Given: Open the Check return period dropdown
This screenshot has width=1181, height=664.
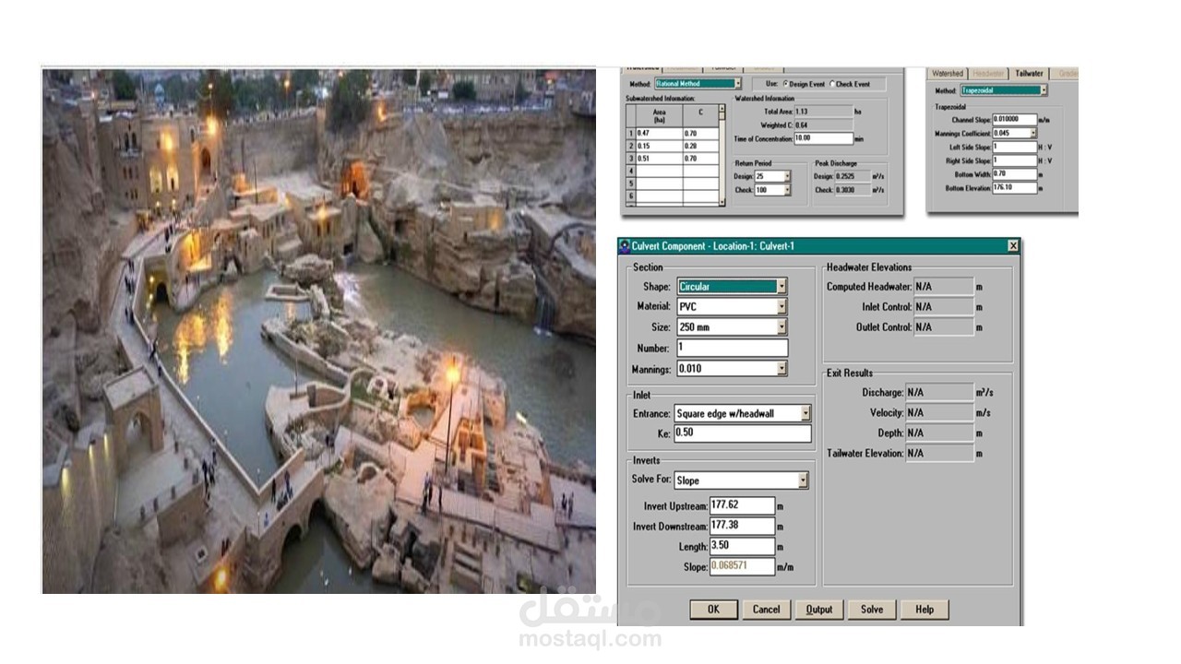Looking at the screenshot, I should pyautogui.click(x=787, y=190).
